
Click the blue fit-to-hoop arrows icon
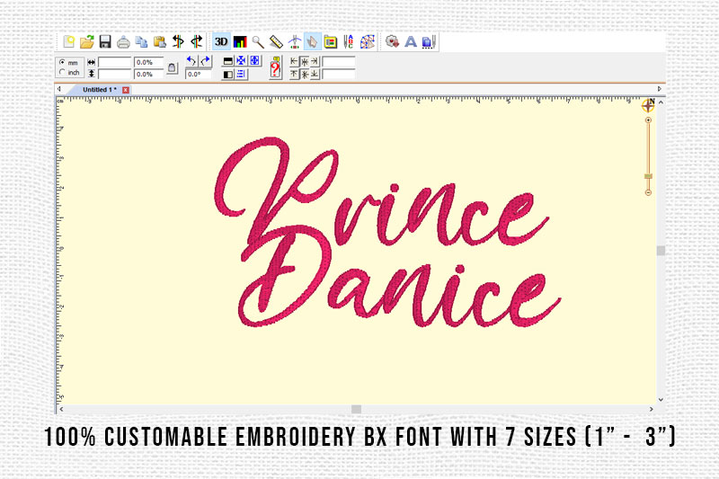255,60
